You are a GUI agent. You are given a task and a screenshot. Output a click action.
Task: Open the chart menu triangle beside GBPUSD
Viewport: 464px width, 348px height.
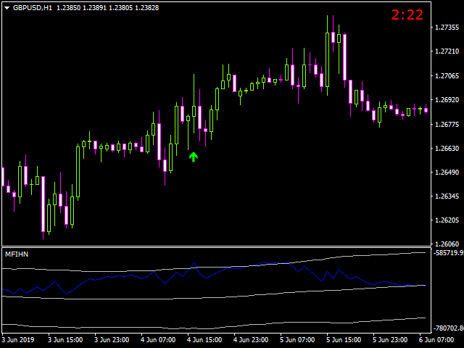pos(7,8)
